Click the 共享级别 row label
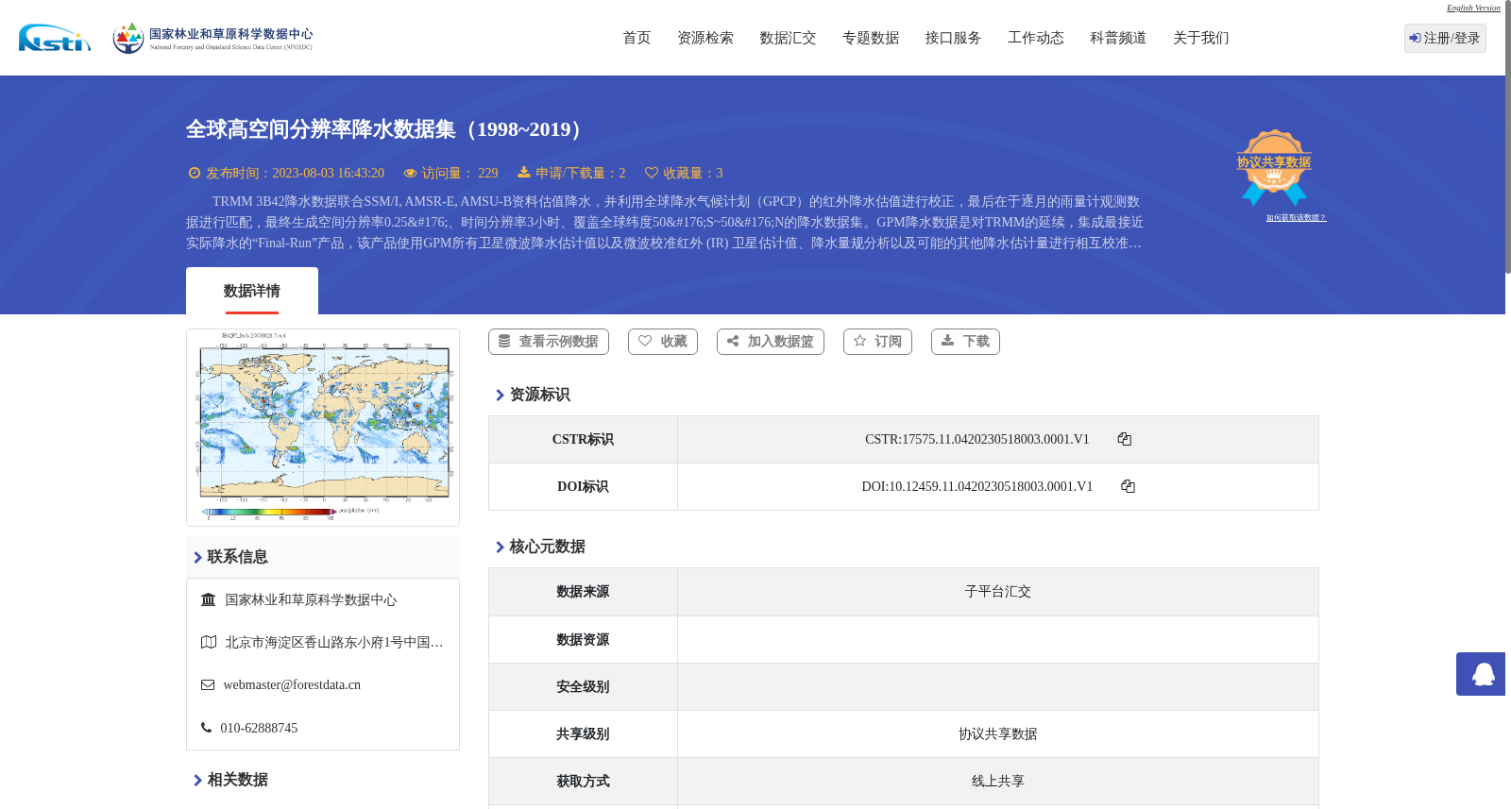 [583, 734]
